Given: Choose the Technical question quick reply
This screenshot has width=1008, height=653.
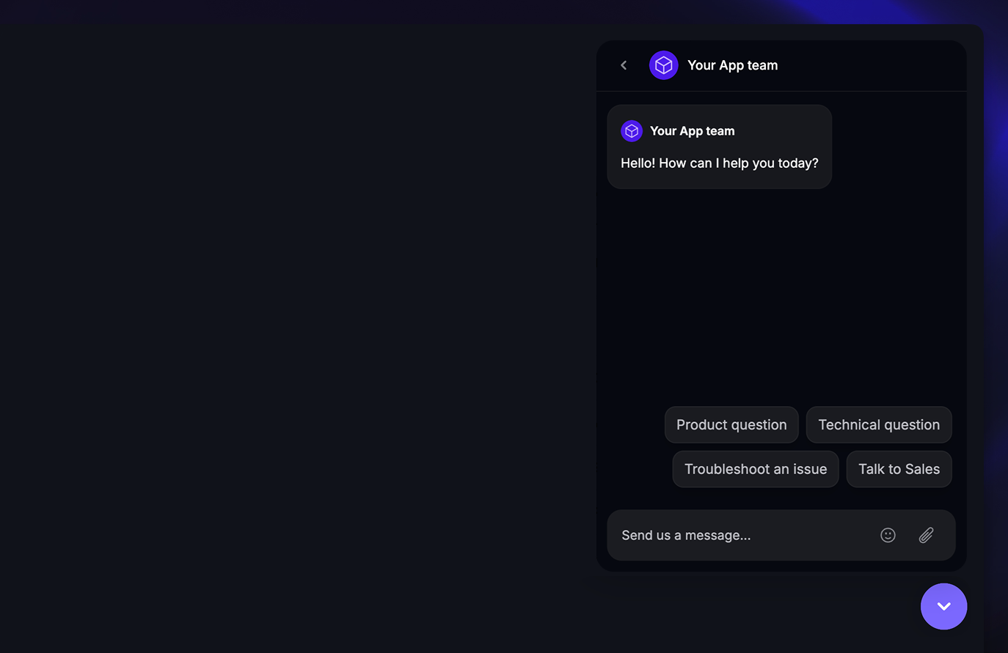Looking at the screenshot, I should 879,425.
